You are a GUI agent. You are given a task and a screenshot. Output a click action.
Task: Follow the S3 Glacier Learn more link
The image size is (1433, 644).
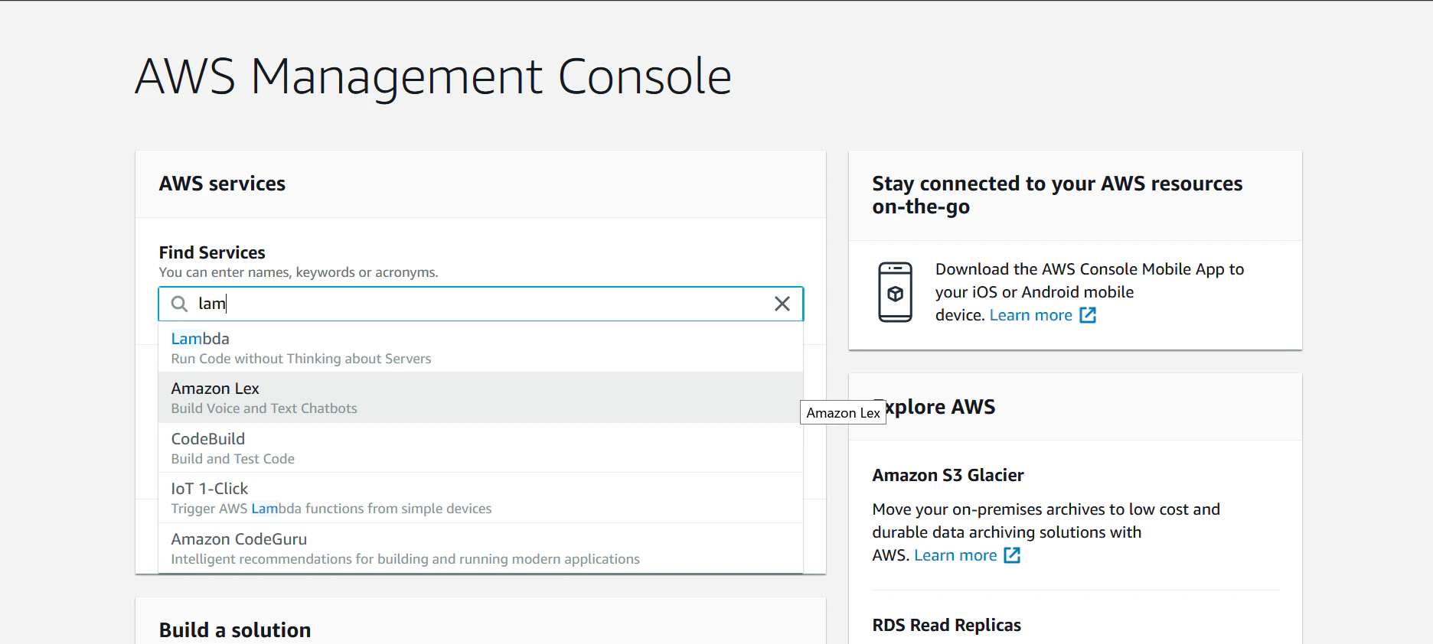pos(955,555)
